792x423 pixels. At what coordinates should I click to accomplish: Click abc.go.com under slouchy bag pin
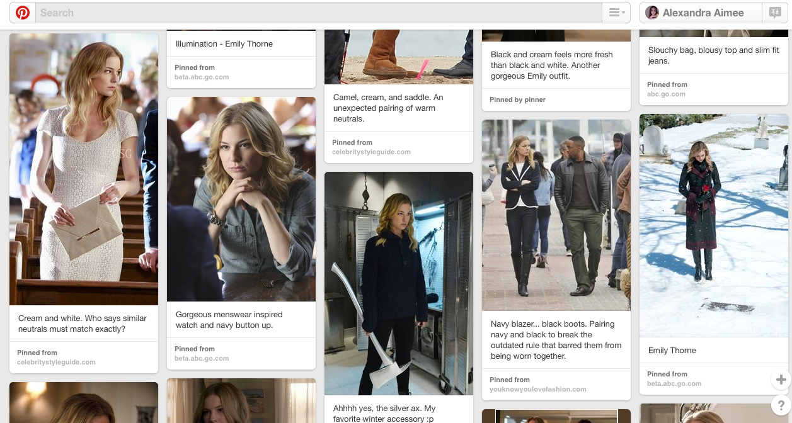[x=667, y=94]
